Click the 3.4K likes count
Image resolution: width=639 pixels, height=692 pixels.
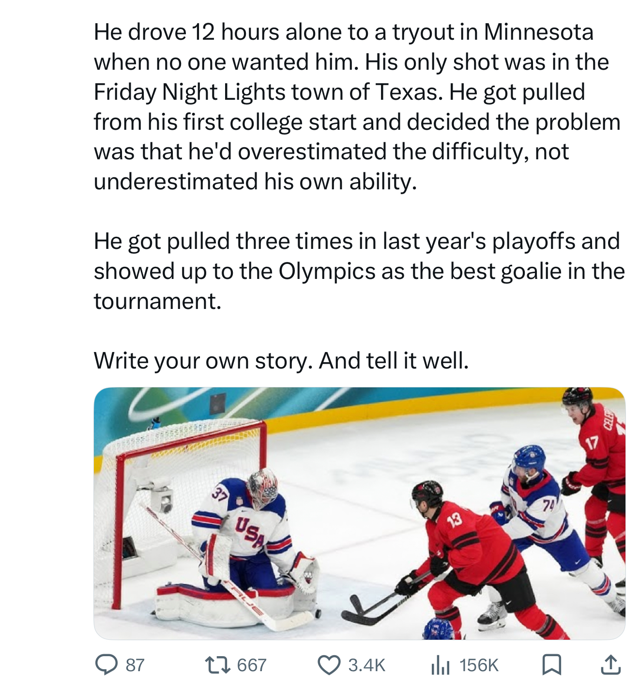point(366,665)
